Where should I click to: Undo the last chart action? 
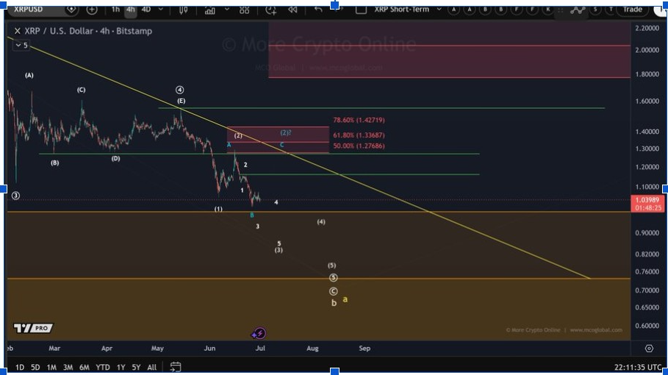[x=318, y=10]
